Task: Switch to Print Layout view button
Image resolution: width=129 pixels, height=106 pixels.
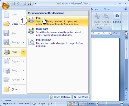Action: click(x=70, y=104)
